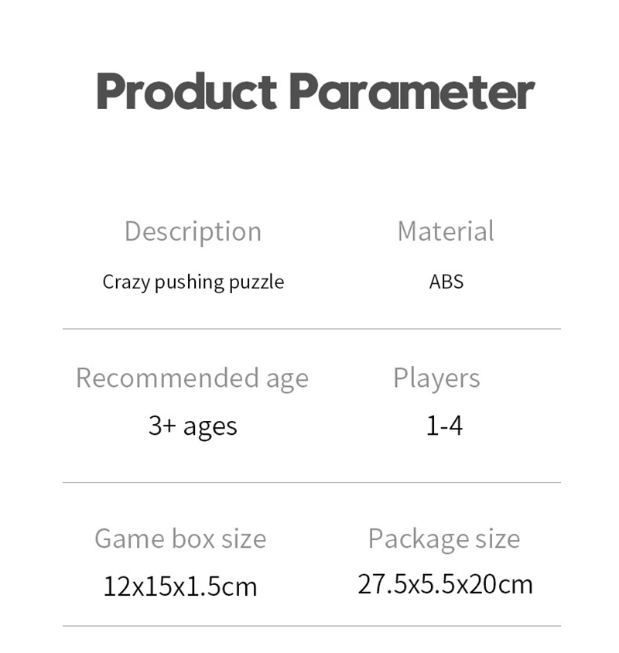Click the 12x15x1.5cm dimension value
The height and width of the screenshot is (653, 619).
pos(180,586)
